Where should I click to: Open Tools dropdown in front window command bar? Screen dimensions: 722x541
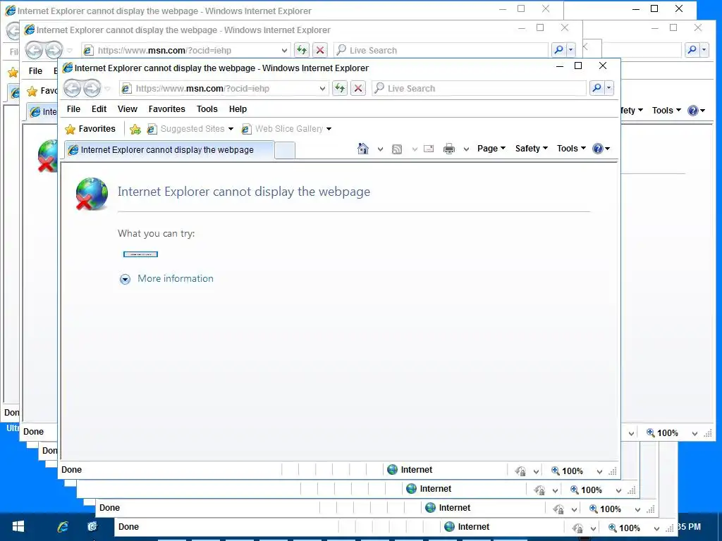click(x=571, y=149)
